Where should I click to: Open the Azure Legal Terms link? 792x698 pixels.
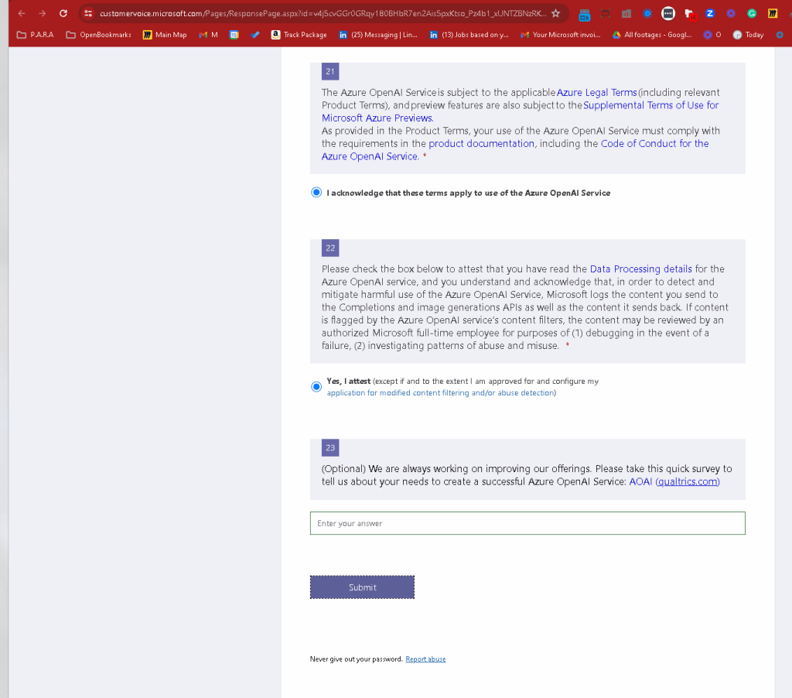pos(596,93)
